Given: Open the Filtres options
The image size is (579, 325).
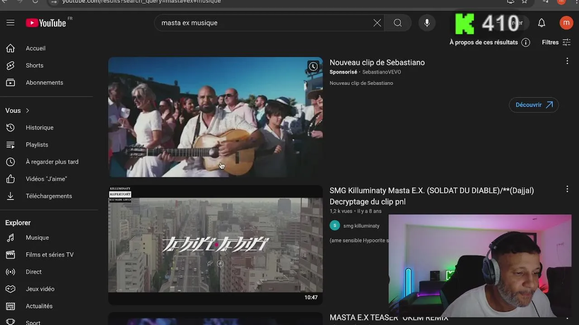Looking at the screenshot, I should tap(556, 42).
